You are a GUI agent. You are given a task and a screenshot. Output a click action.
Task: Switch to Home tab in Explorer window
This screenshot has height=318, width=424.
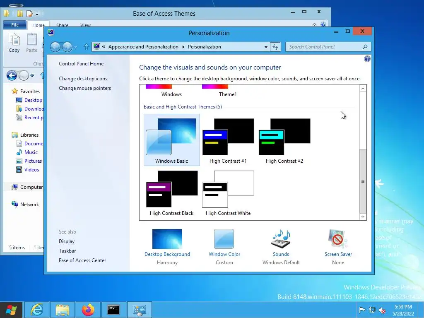pyautogui.click(x=39, y=25)
